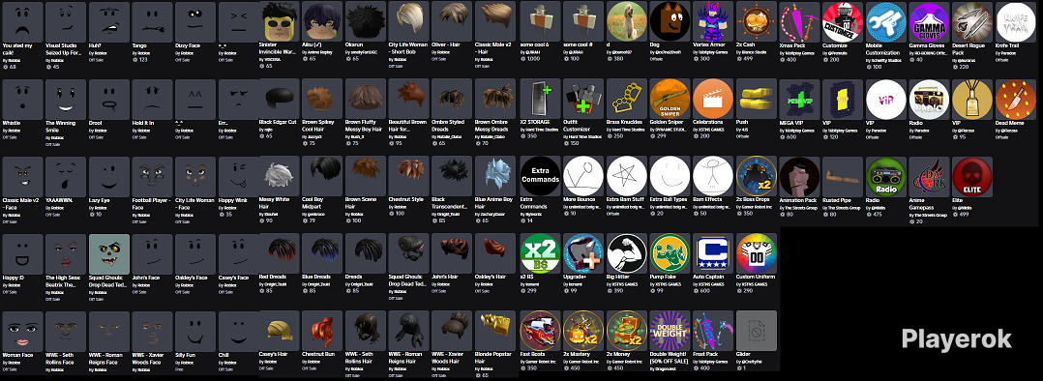
Task: Select the Blonde Popstar Hair thumbnail
Action: pos(495,331)
